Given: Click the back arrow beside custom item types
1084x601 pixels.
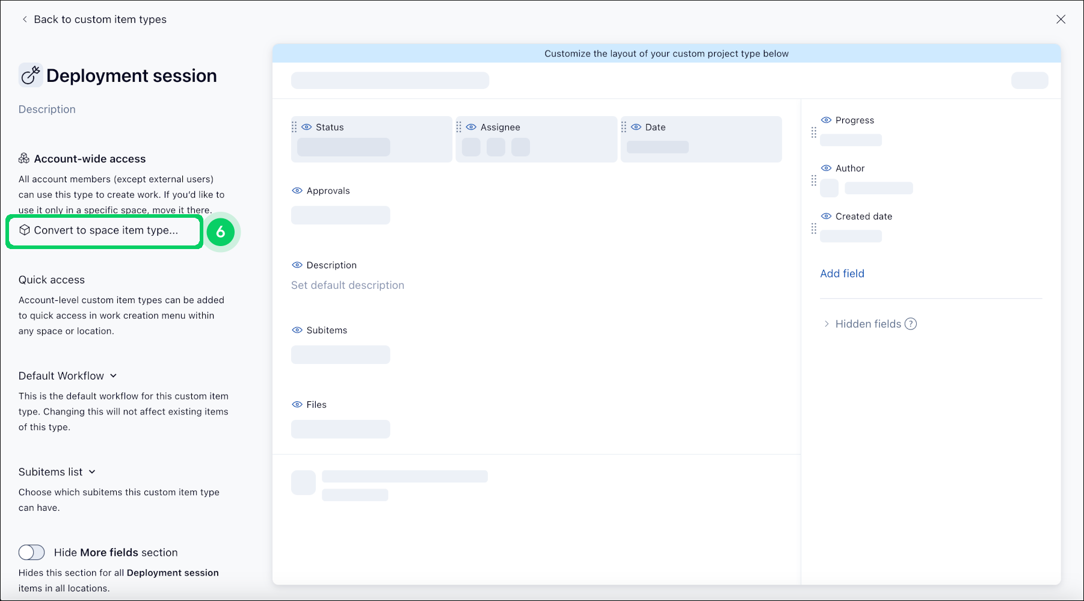Looking at the screenshot, I should (23, 19).
